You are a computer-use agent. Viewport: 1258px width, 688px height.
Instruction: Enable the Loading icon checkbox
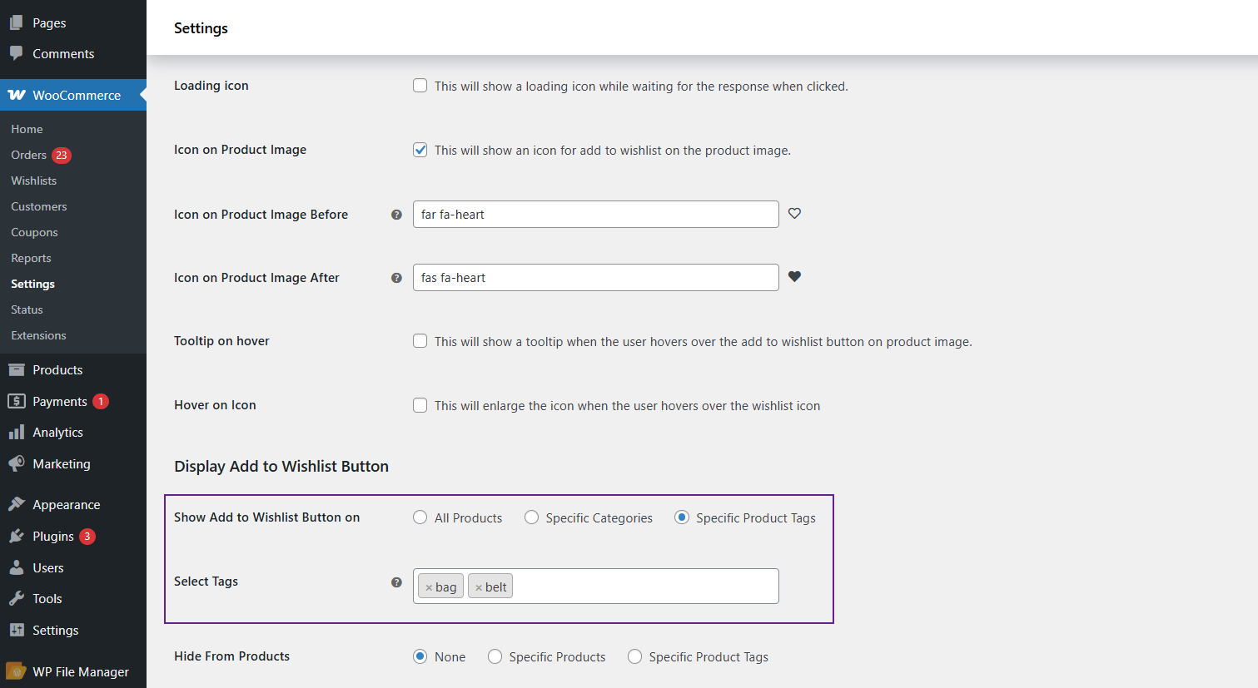click(x=420, y=86)
